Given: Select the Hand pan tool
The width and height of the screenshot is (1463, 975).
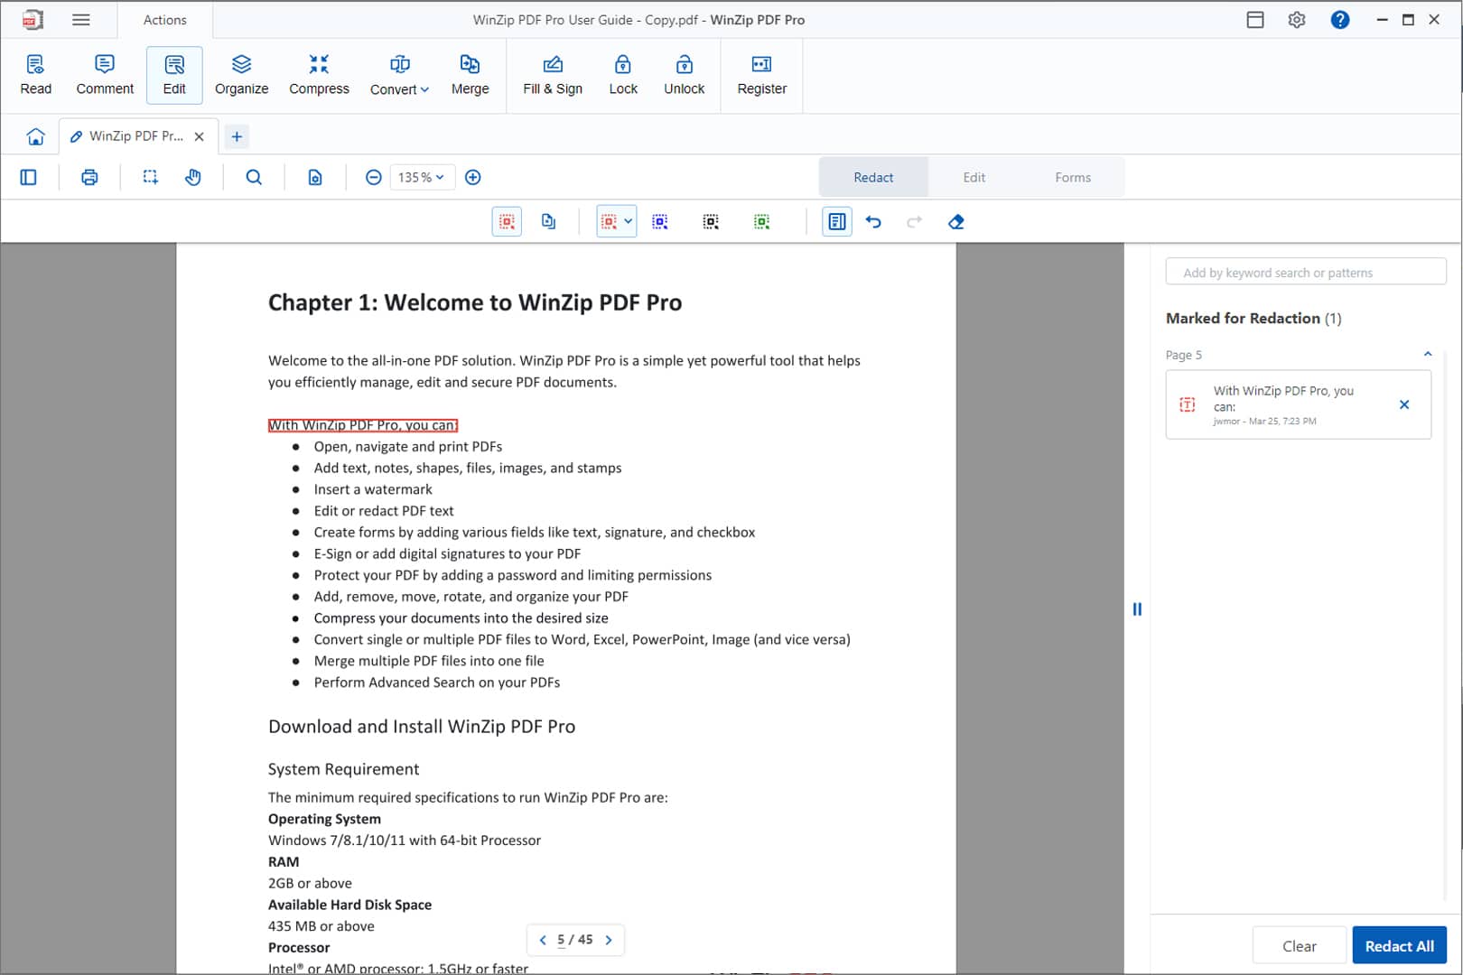Looking at the screenshot, I should [193, 177].
